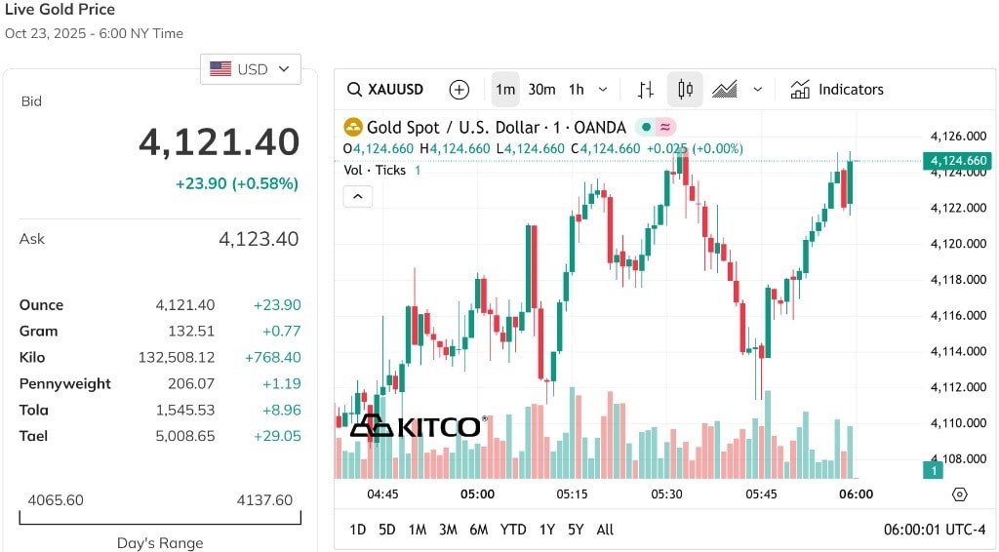
Task: Open chart settings hexagon icon
Action: click(x=960, y=494)
